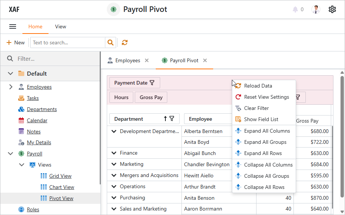Click the New button

(16, 42)
